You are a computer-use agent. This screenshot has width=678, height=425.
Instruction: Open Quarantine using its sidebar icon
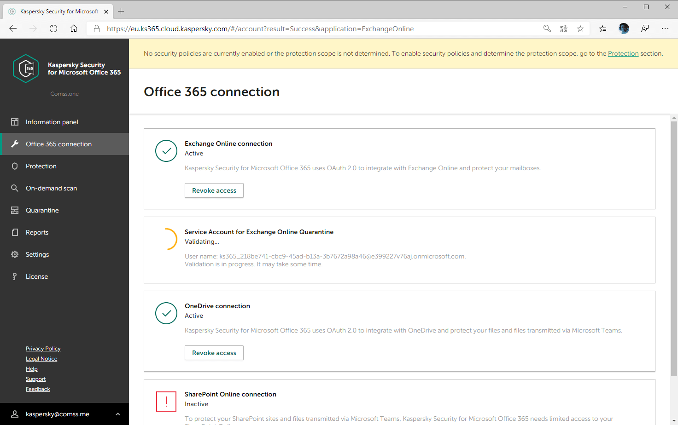(14, 210)
